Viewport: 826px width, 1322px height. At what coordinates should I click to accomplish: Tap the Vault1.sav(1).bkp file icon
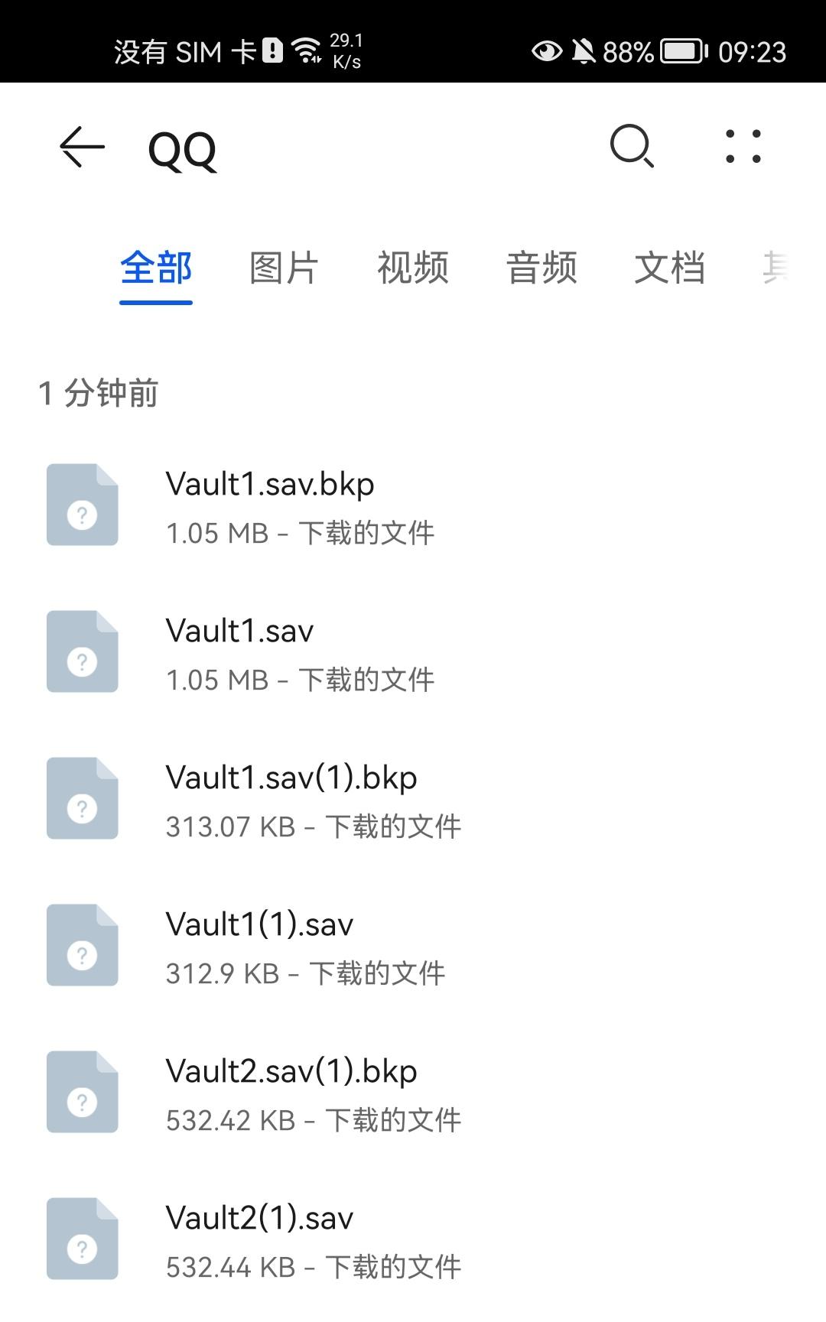tap(83, 798)
